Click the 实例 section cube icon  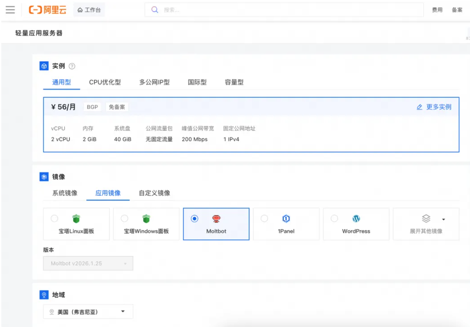point(44,66)
